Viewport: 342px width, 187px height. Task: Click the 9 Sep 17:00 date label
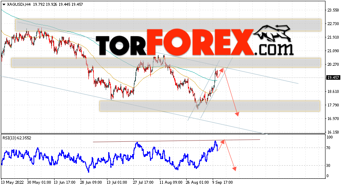tap(223, 182)
